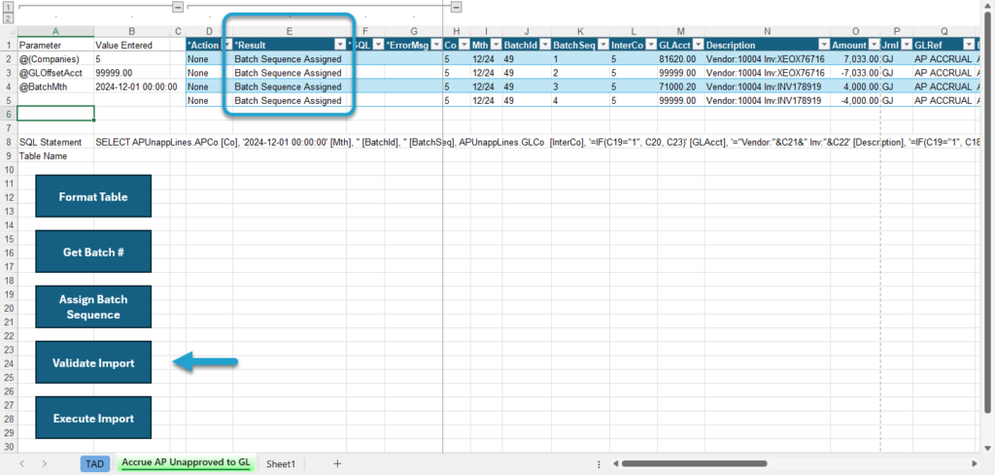995x475 pixels.
Task: Open the Jrnl column filter dropdown
Action: [907, 45]
